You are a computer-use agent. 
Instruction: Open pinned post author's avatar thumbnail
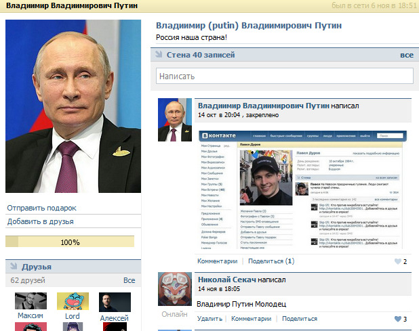tap(175, 120)
